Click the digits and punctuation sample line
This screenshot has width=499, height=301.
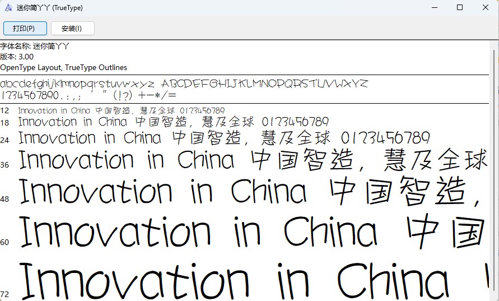pyautogui.click(x=88, y=95)
